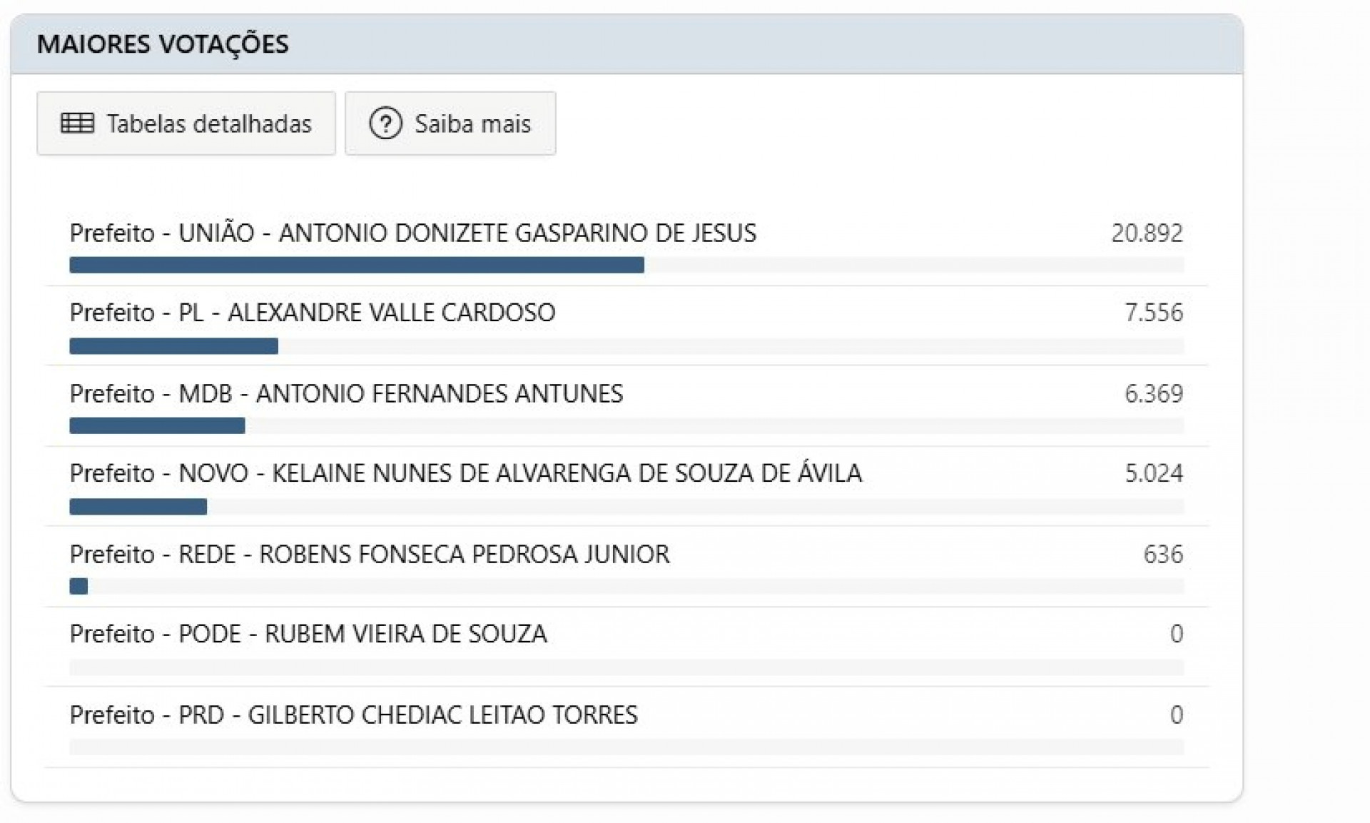Viewport: 1370px width, 823px height.
Task: Open Tabelas detalhadas
Action: (x=186, y=123)
